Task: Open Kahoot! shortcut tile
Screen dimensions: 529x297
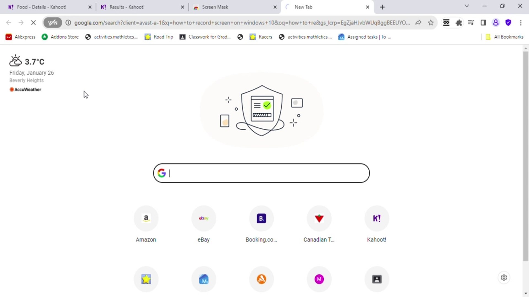Action: (377, 224)
